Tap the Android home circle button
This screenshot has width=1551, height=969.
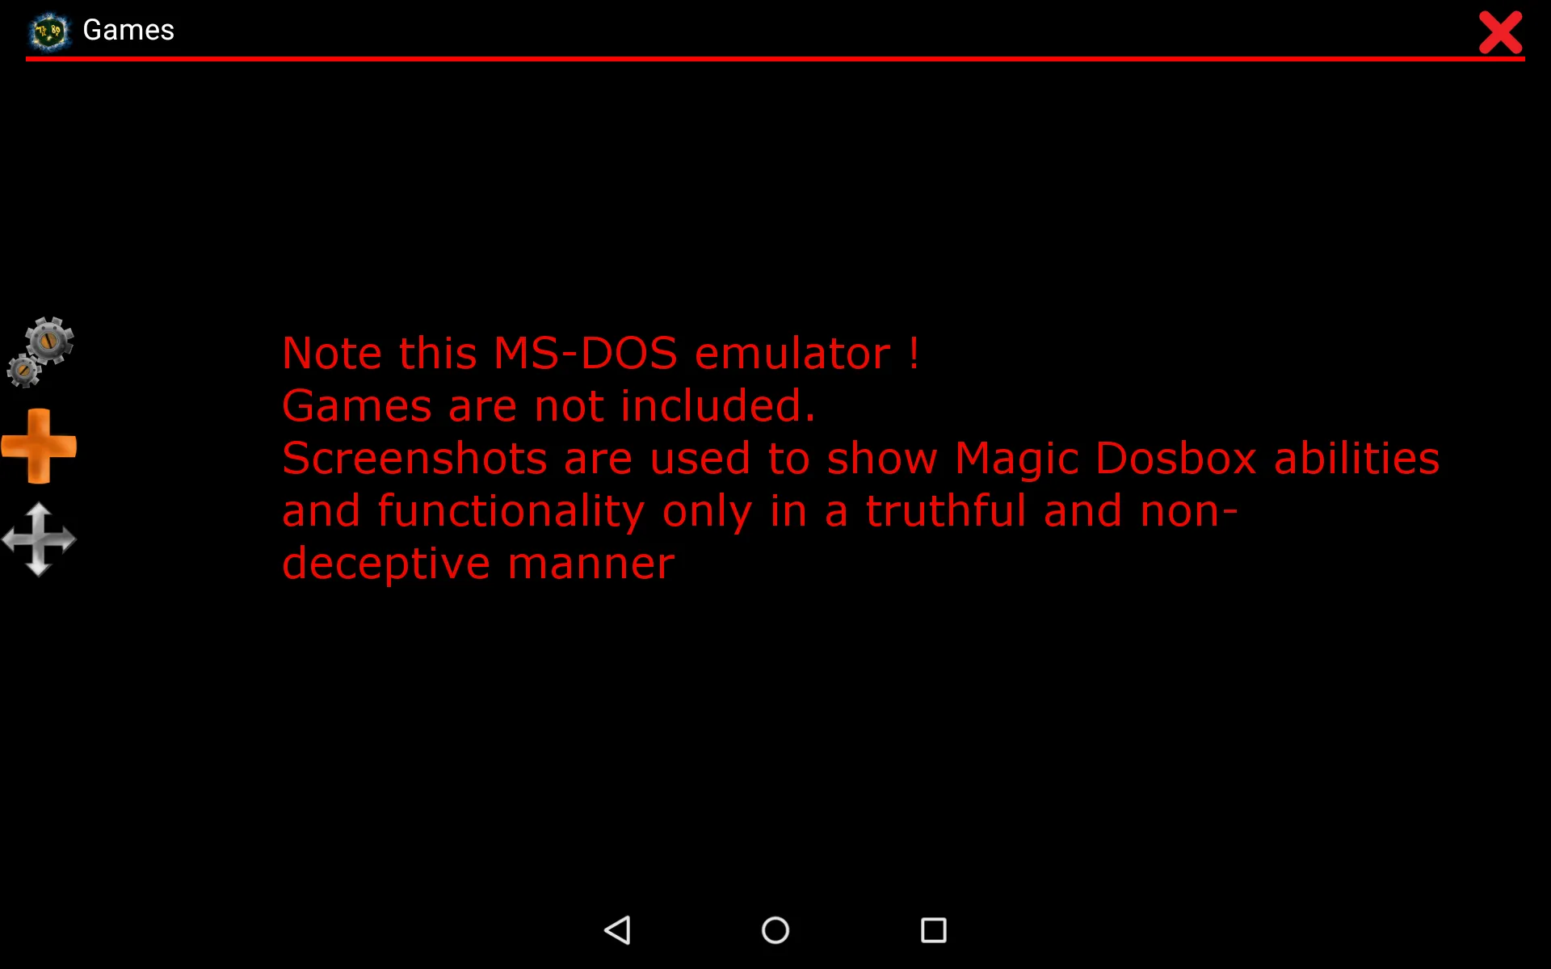click(x=775, y=930)
